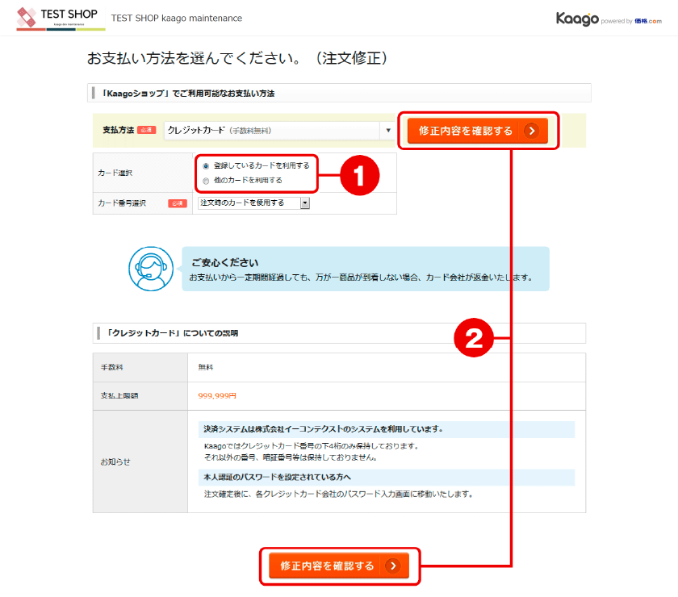Click the TEST SHOP kaago maintenance text
Image resolution: width=678 pixels, height=597 pixels.
click(x=177, y=19)
